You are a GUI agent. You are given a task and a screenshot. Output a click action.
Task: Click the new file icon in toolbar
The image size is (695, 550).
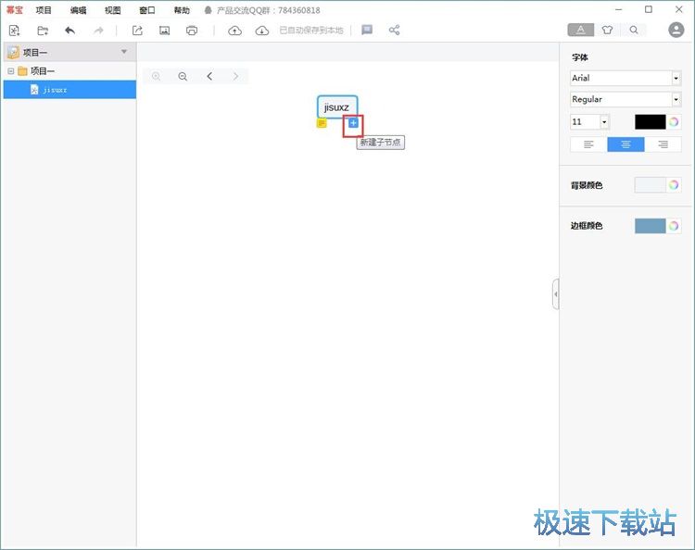(x=15, y=31)
